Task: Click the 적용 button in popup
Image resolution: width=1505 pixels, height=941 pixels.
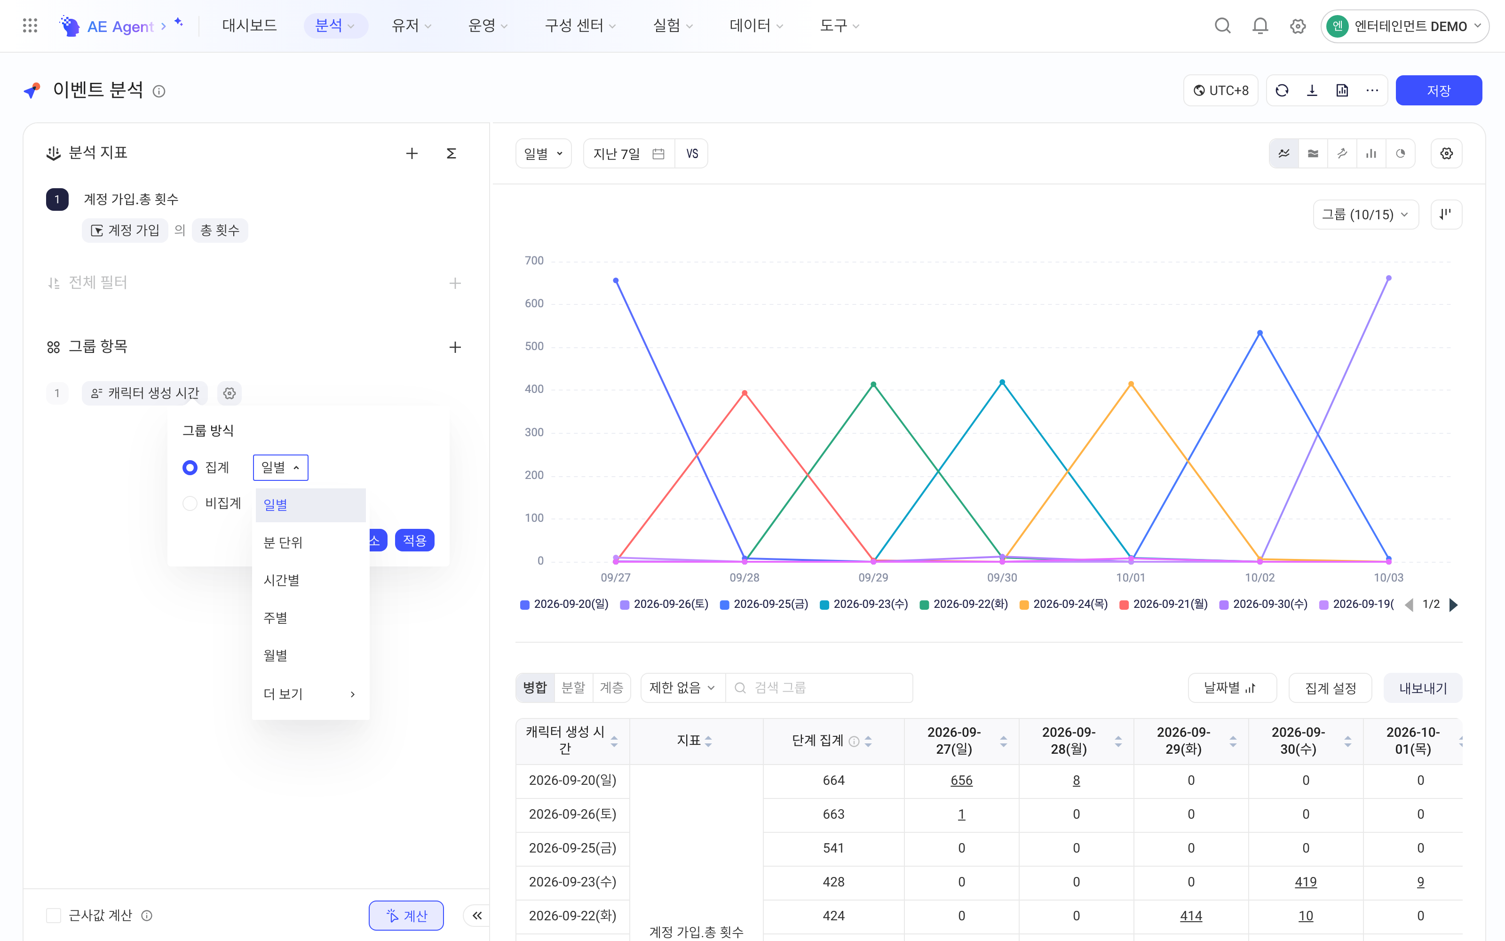Action: [x=414, y=540]
